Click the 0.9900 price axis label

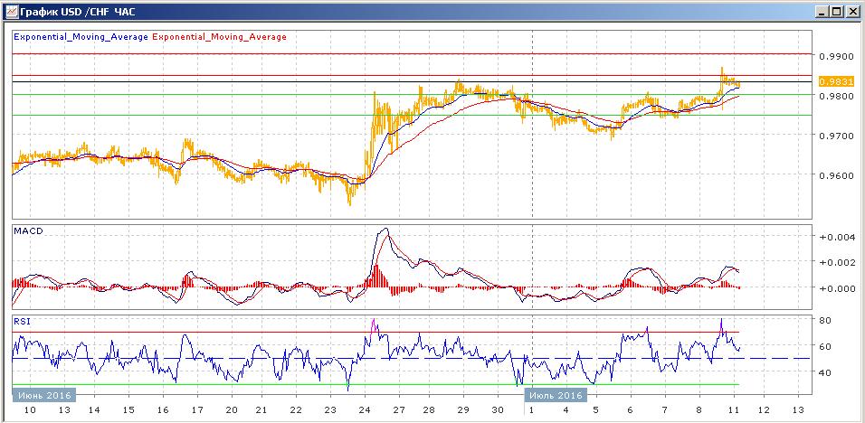(835, 56)
